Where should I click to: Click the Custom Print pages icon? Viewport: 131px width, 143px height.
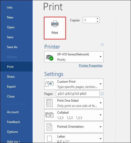click(49, 84)
